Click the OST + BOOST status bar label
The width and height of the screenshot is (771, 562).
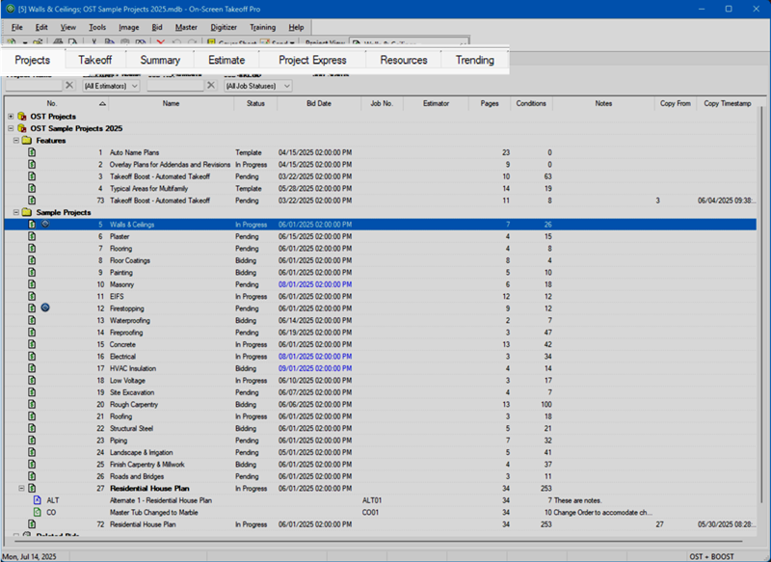click(x=711, y=556)
